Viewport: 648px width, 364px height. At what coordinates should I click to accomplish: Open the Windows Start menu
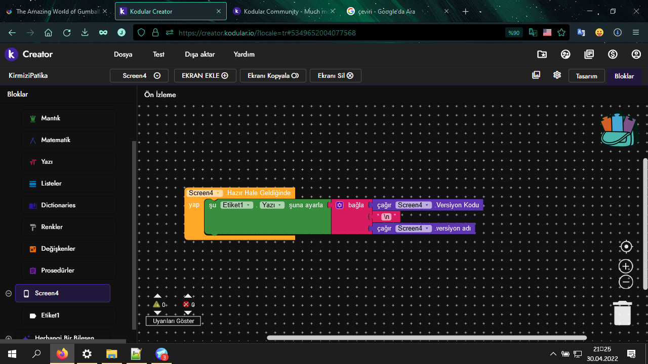[x=12, y=354]
